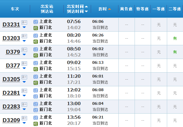Screen dimensions: 183x127
Task: Click arrival time 20:17
Action: click(74, 123)
